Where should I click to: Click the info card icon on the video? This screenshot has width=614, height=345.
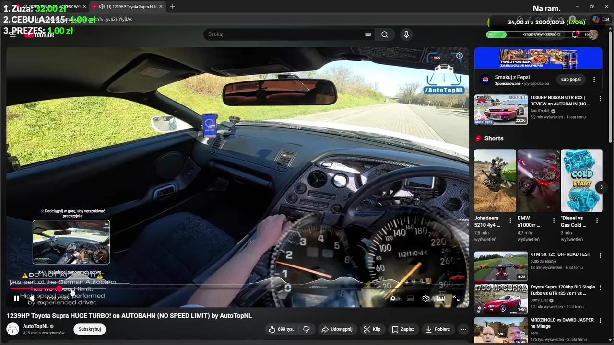[459, 56]
